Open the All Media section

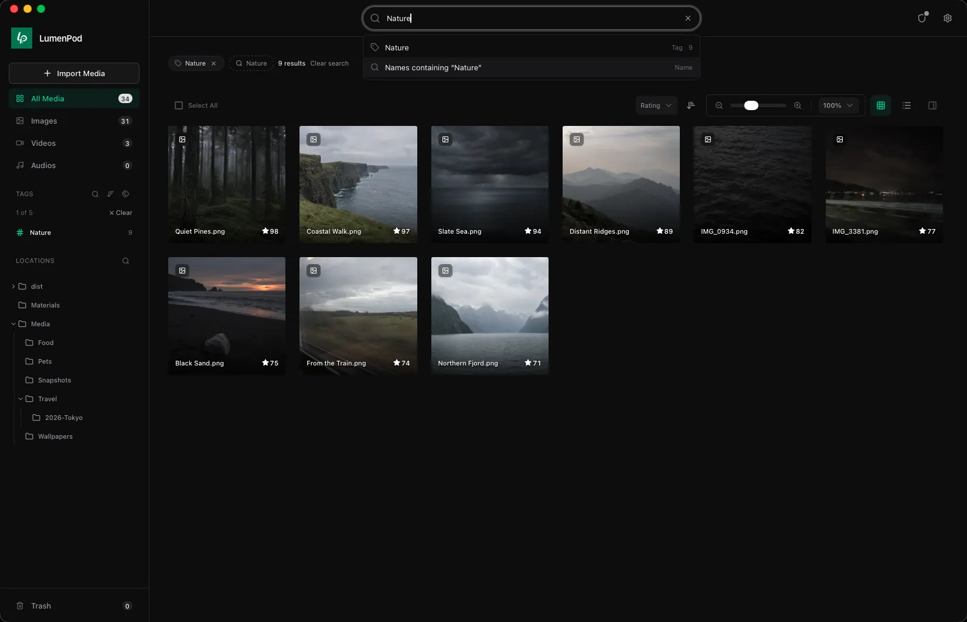click(74, 98)
